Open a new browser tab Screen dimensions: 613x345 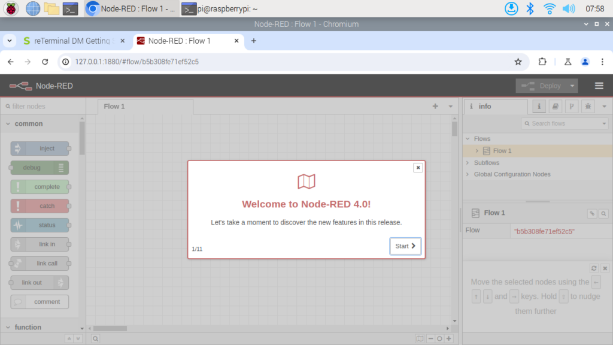pyautogui.click(x=254, y=41)
